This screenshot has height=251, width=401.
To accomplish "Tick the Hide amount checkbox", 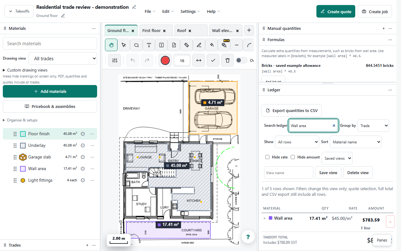I will tap(293, 157).
